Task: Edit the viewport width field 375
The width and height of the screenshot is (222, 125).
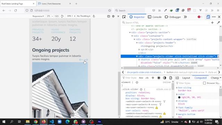Action: (49, 16)
